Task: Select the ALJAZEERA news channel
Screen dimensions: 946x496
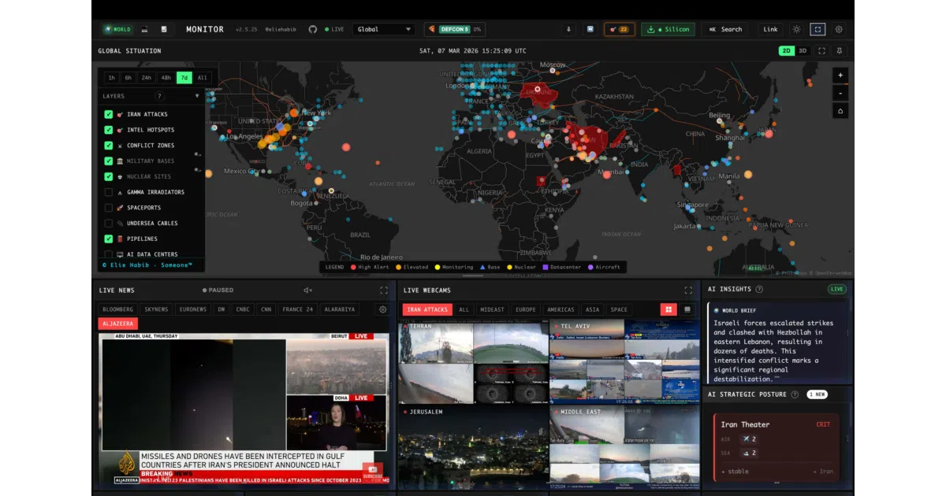Action: (118, 324)
